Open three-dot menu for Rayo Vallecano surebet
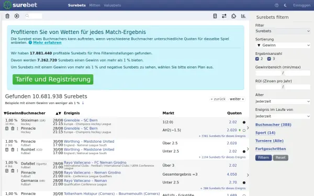Viewport: 314px width, 196px height. [17, 171]
